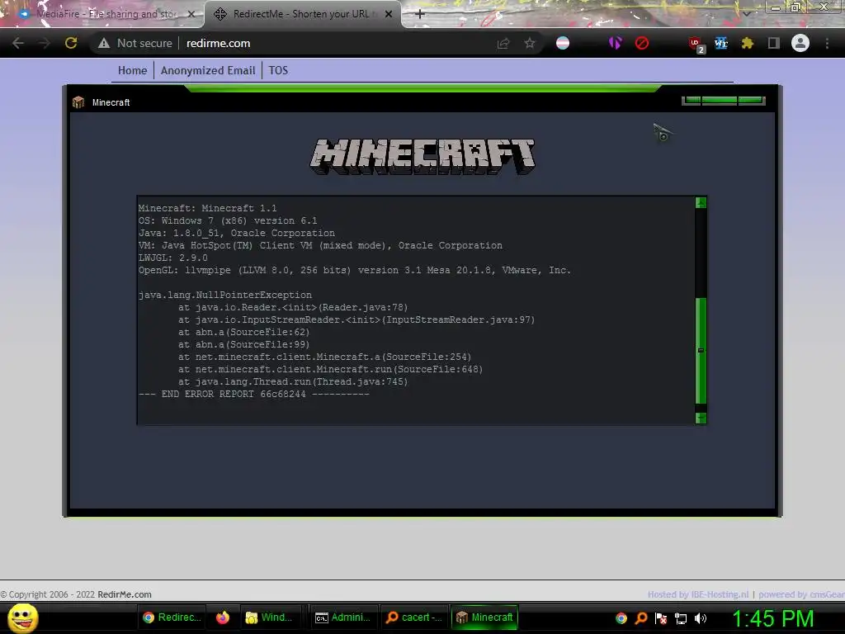845x634 pixels.
Task: Open the smiley face start menu
Action: pyautogui.click(x=22, y=617)
